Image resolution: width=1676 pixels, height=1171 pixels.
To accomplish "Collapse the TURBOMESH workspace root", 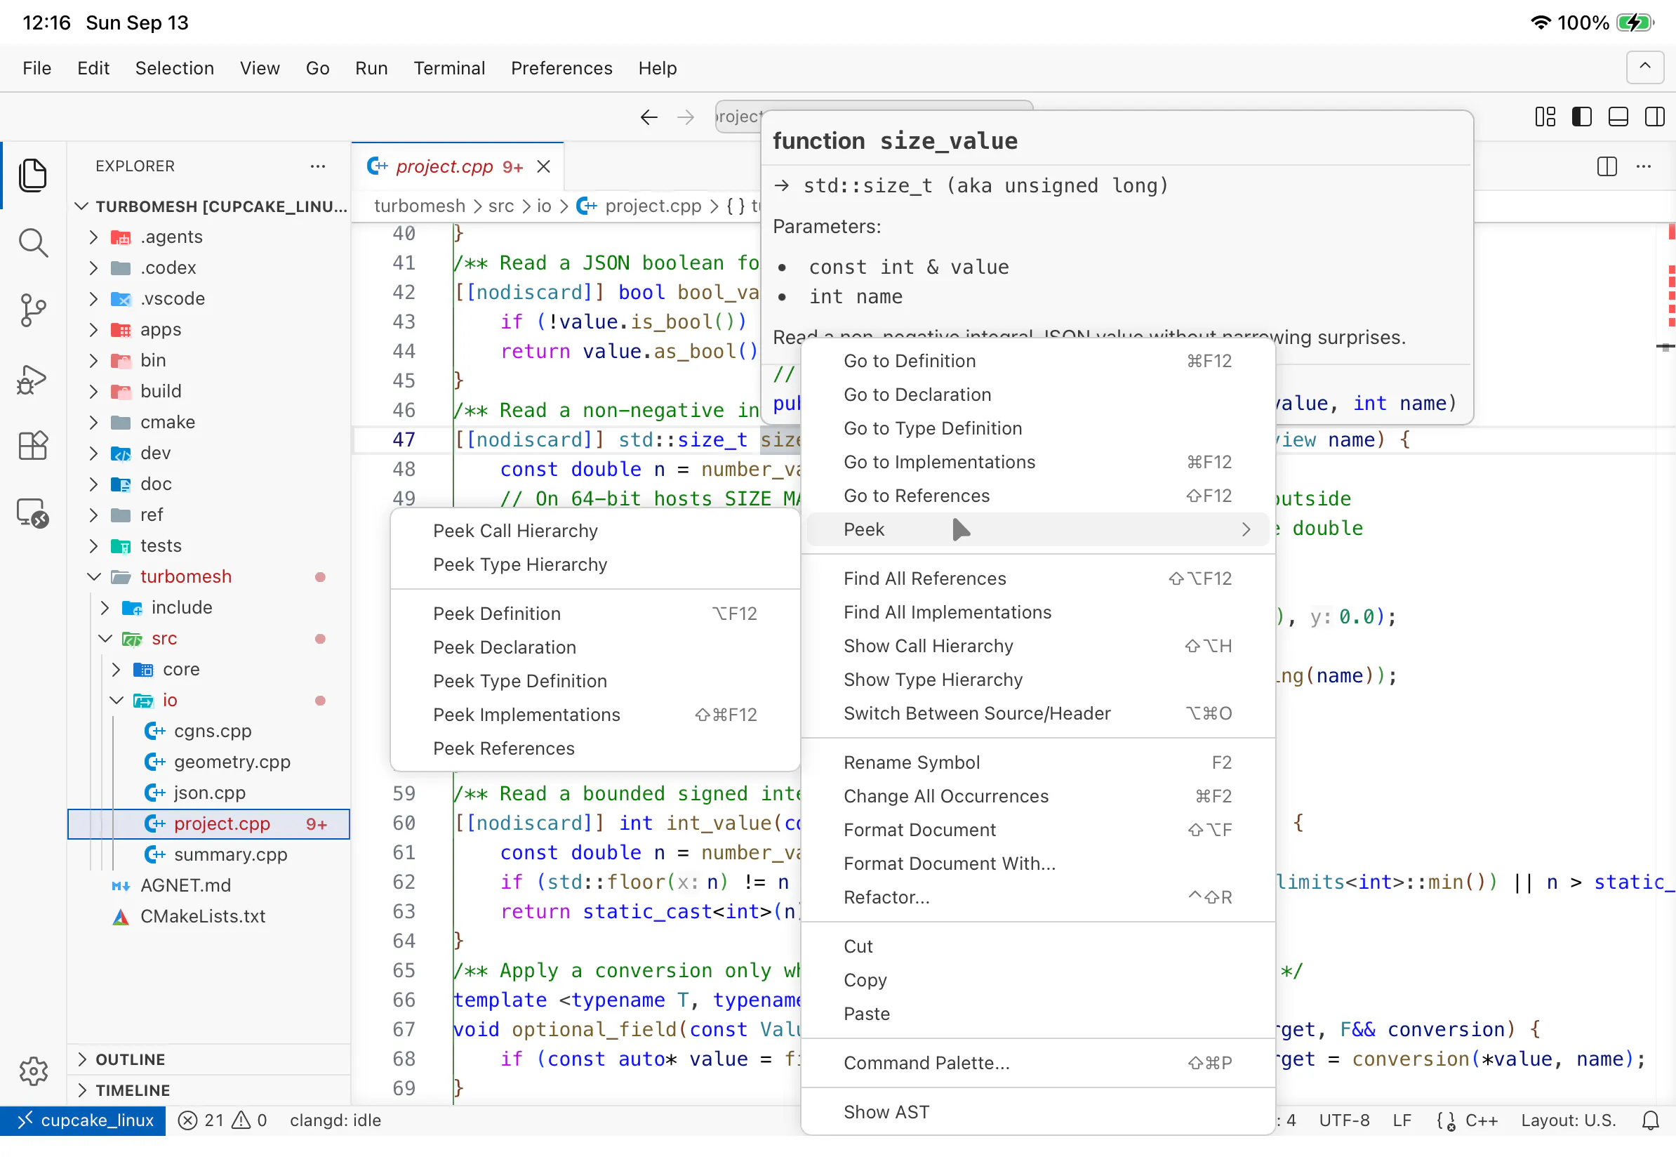I will coord(208,206).
